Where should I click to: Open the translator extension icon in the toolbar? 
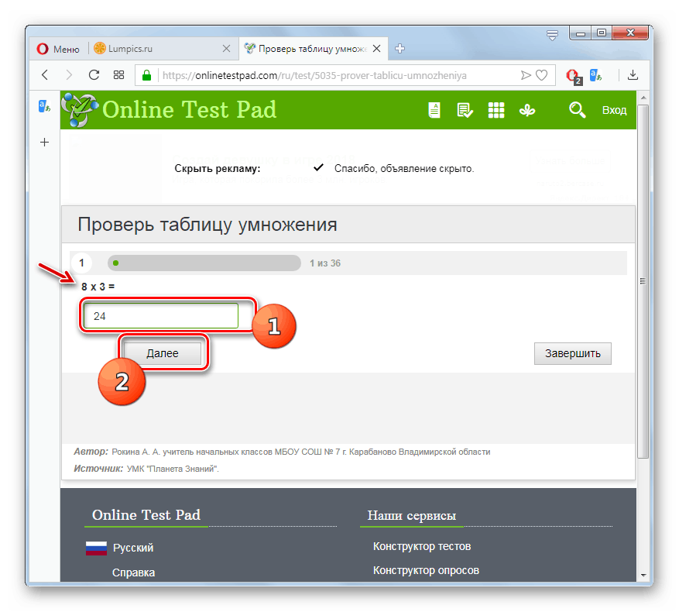point(596,75)
